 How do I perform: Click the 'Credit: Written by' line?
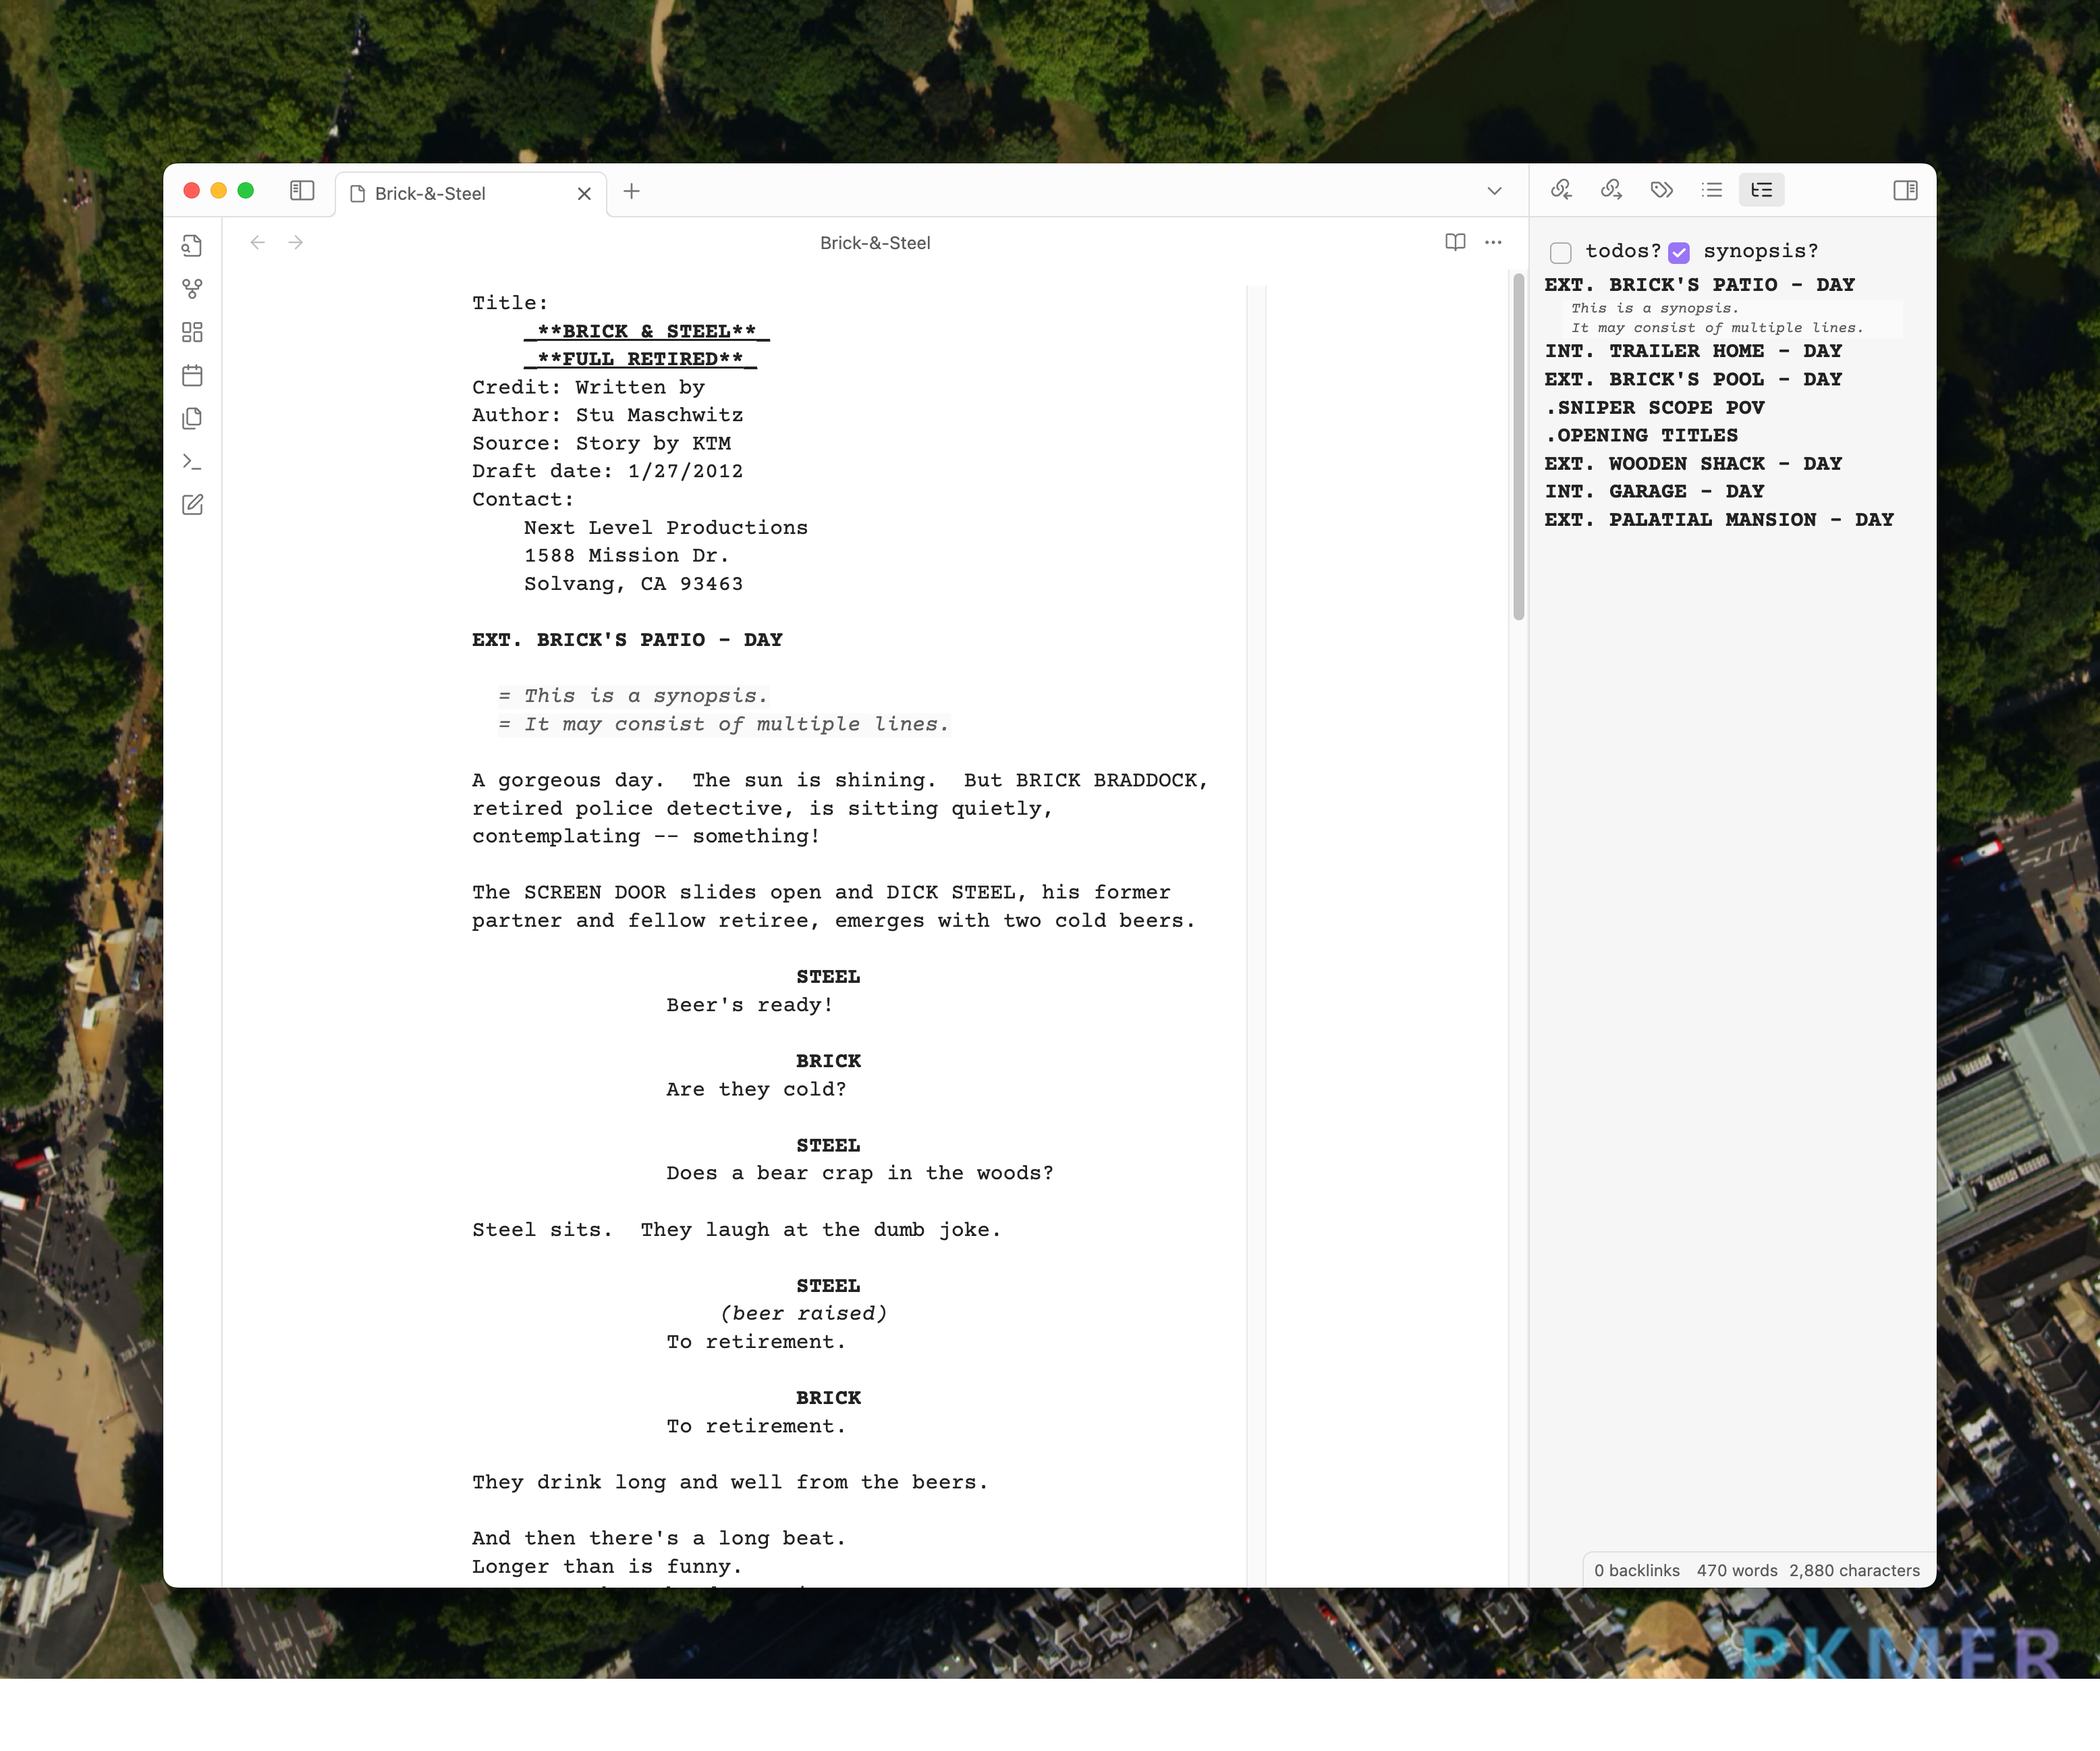pyautogui.click(x=588, y=387)
